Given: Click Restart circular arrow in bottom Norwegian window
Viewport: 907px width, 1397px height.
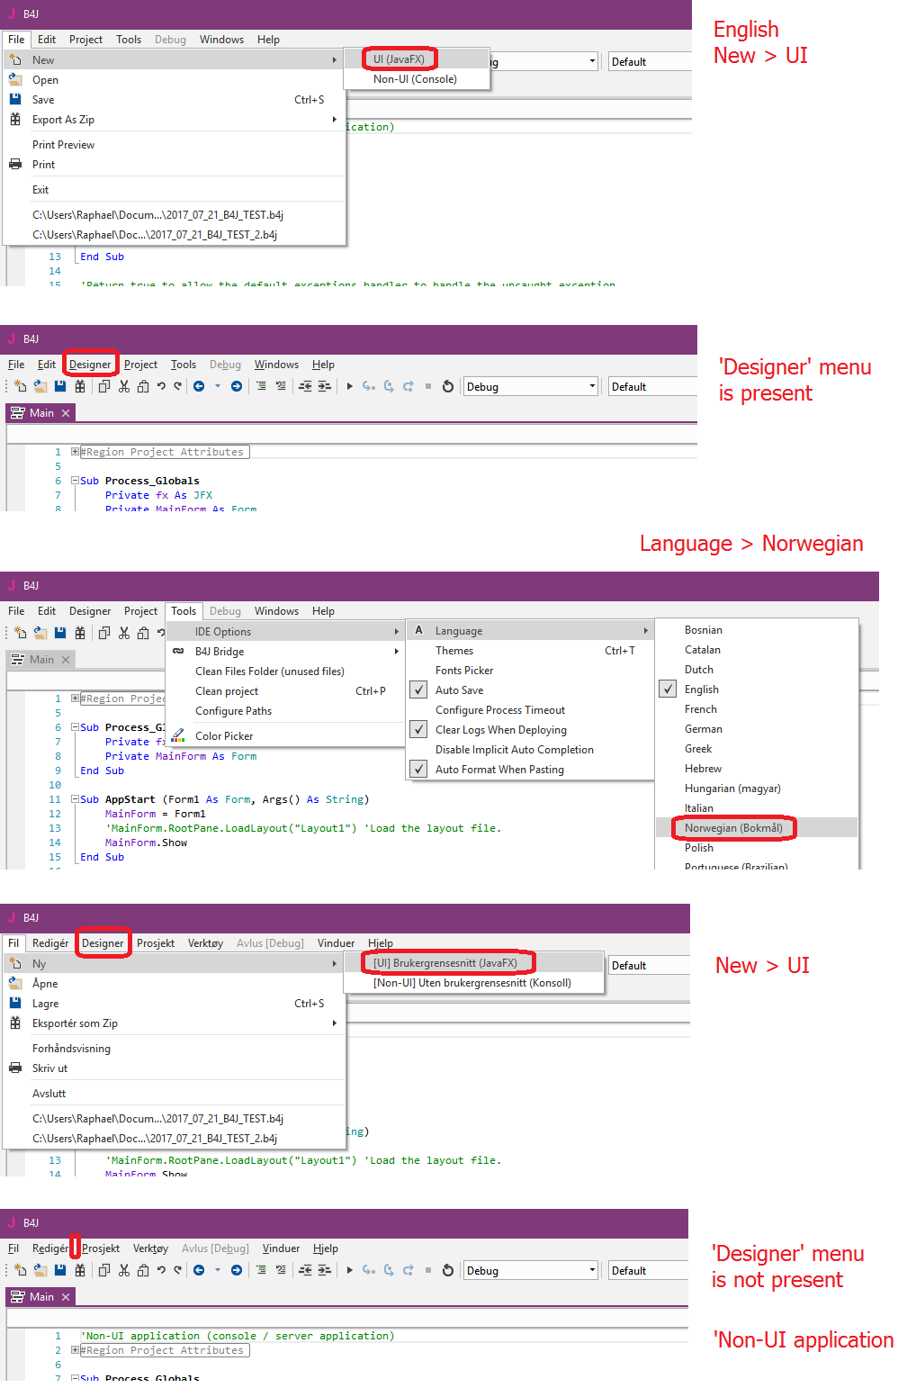Looking at the screenshot, I should [x=448, y=1270].
